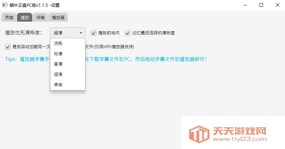Toggle the 播放前询问 checkbox

pyautogui.click(x=94, y=33)
